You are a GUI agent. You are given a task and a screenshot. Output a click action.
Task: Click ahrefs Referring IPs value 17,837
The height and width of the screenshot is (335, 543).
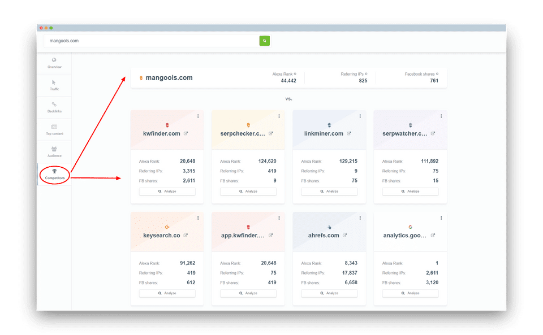(x=350, y=273)
